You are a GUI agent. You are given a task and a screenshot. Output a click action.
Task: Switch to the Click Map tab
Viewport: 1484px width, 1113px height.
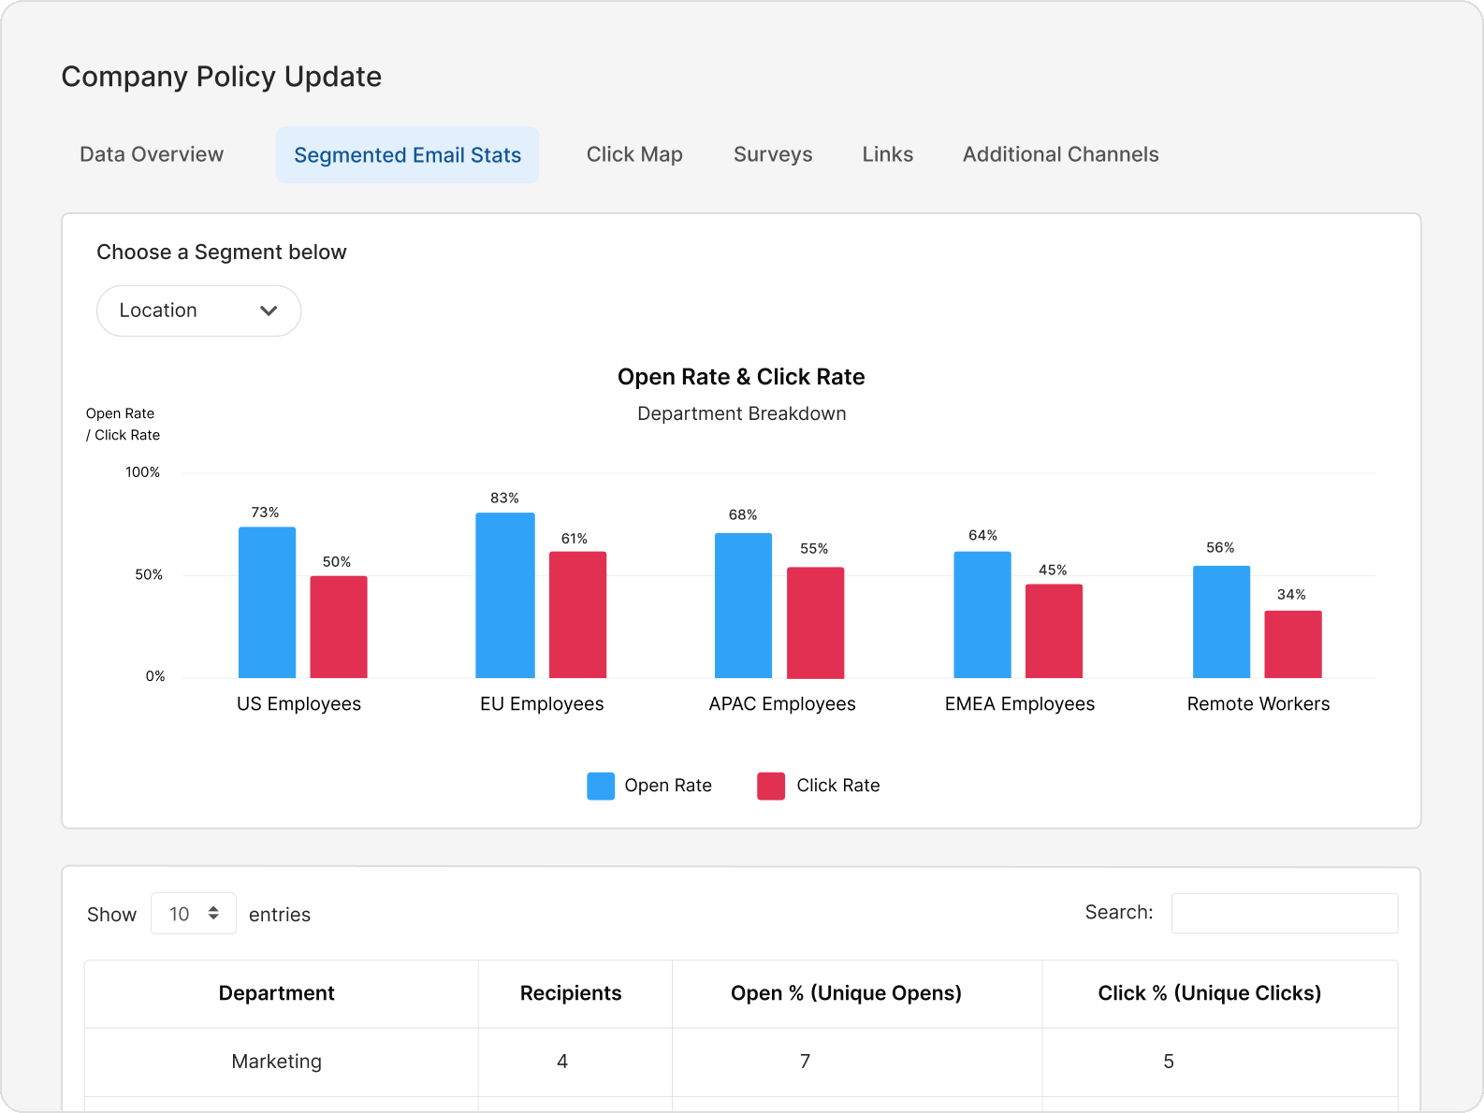[634, 154]
